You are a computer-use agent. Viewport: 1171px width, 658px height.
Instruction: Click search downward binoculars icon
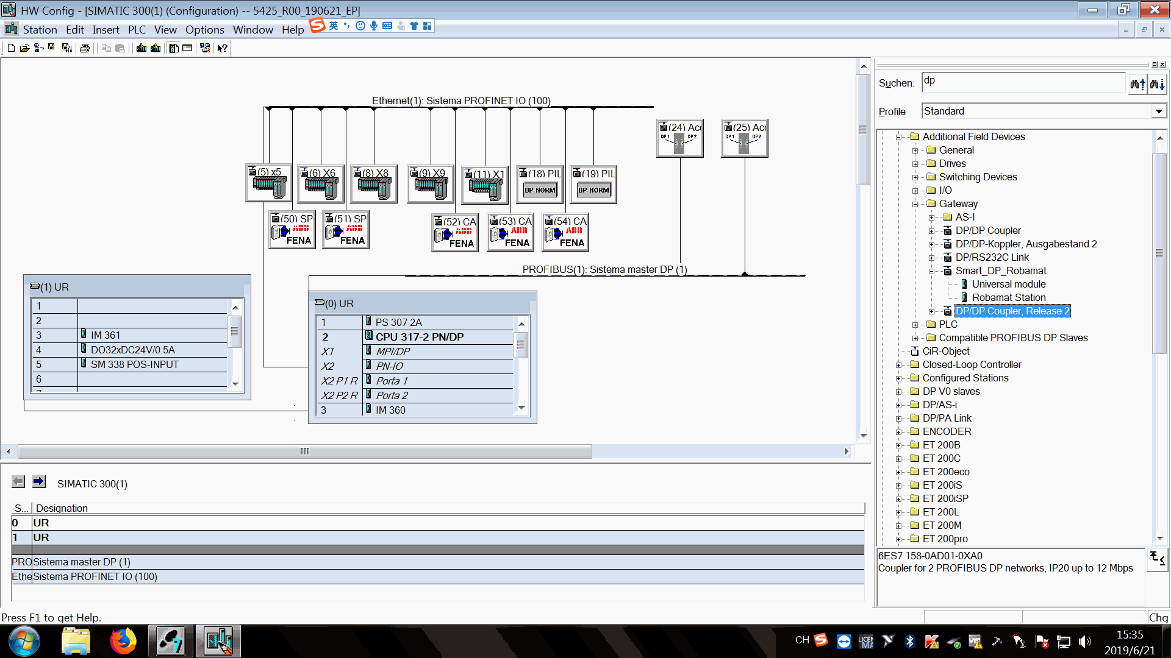[x=1157, y=84]
